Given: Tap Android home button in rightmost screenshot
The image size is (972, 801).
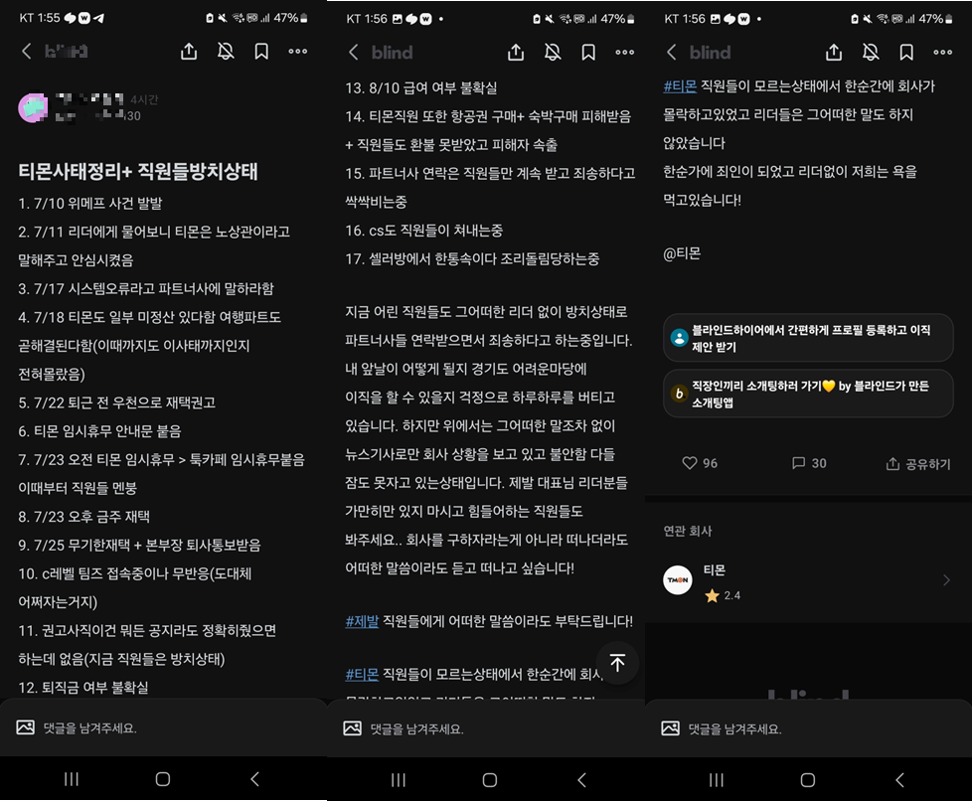Looking at the screenshot, I should pyautogui.click(x=808, y=780).
